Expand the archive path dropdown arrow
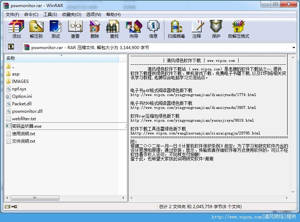The width and height of the screenshot is (300, 222). pos(294,48)
